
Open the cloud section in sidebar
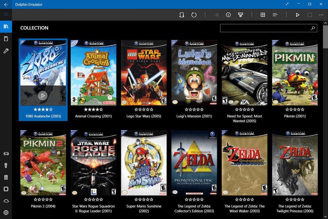pyautogui.click(x=6, y=201)
